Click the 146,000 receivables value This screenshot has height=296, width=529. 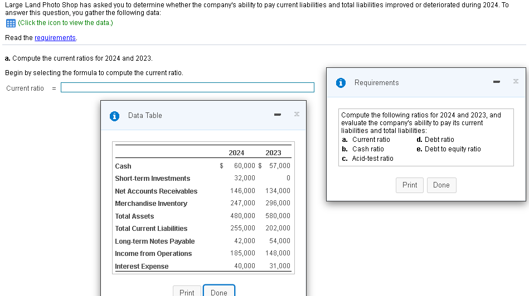[x=242, y=191]
